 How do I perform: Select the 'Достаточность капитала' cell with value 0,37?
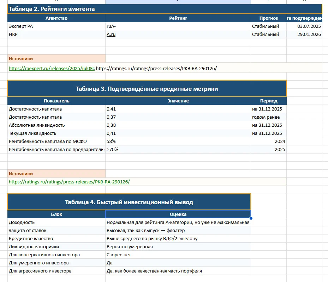[x=56, y=117]
